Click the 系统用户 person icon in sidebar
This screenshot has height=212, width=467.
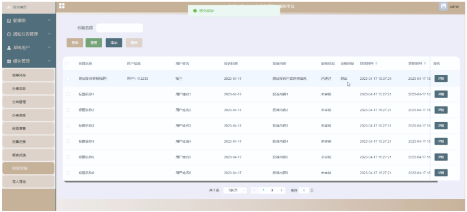pyautogui.click(x=9, y=47)
